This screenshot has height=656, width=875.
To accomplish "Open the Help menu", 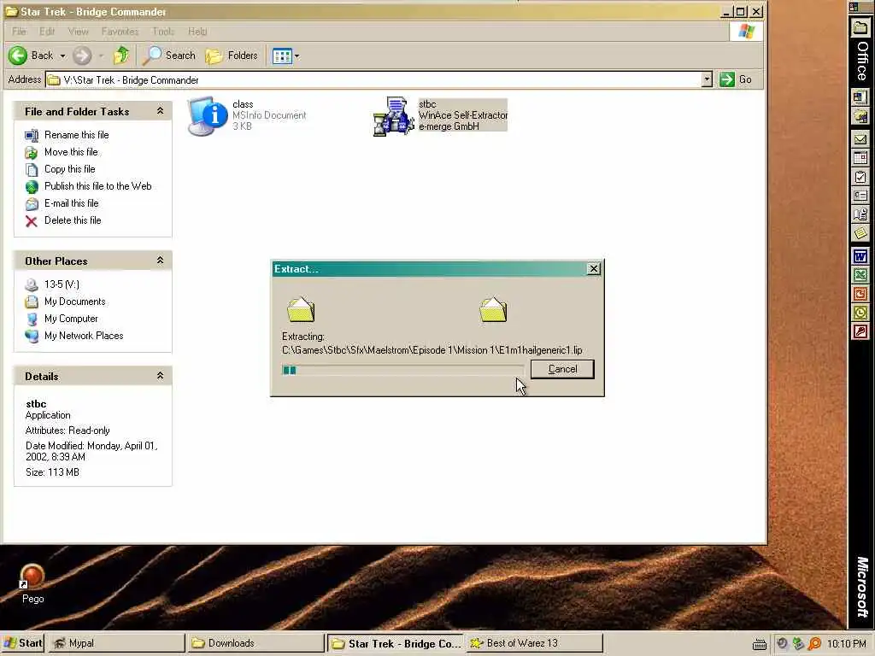I will click(x=197, y=32).
